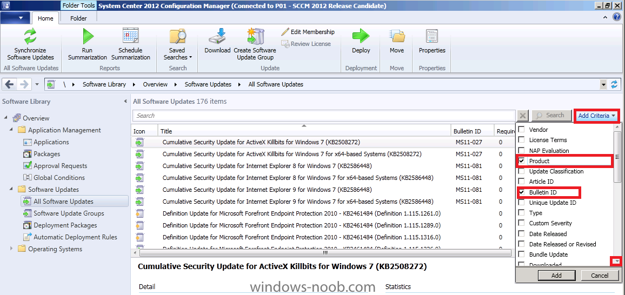
Task: Open Automatic Deployment Rules node
Action: (75, 237)
